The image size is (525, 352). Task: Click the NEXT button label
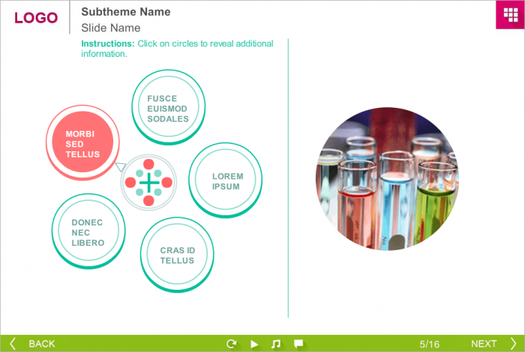tap(484, 344)
